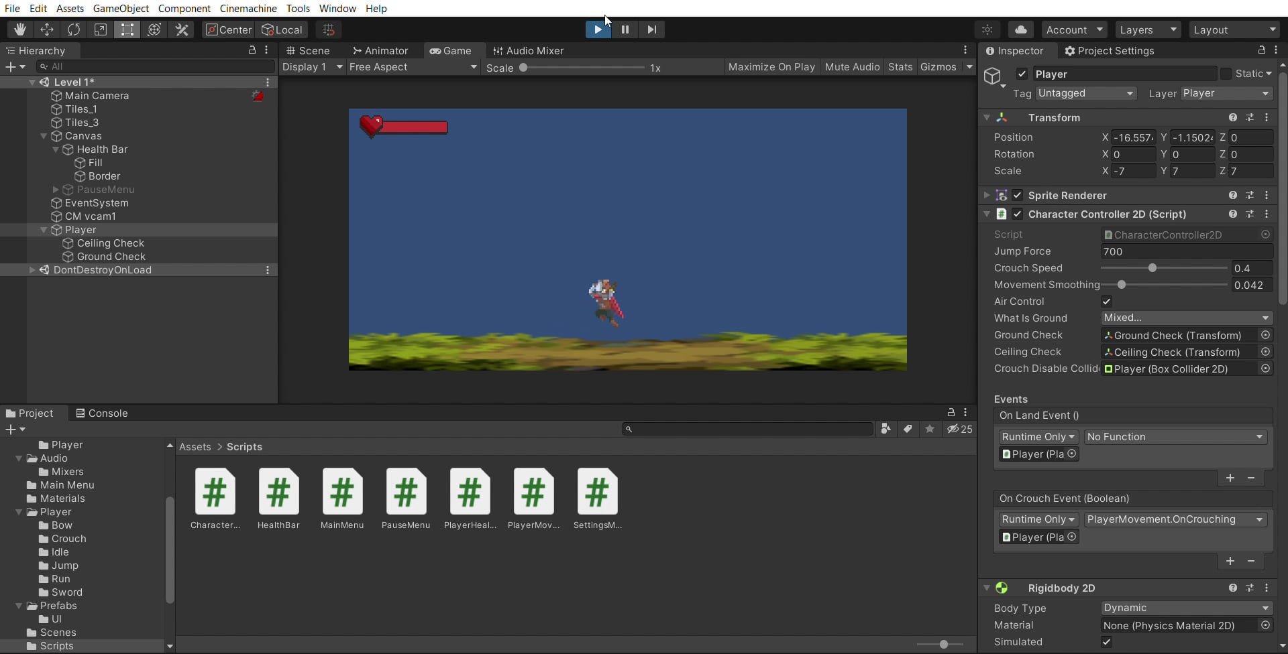Screen dimensions: 1288x654
Task: Toggle the Static checkbox
Action: [x=1226, y=74]
